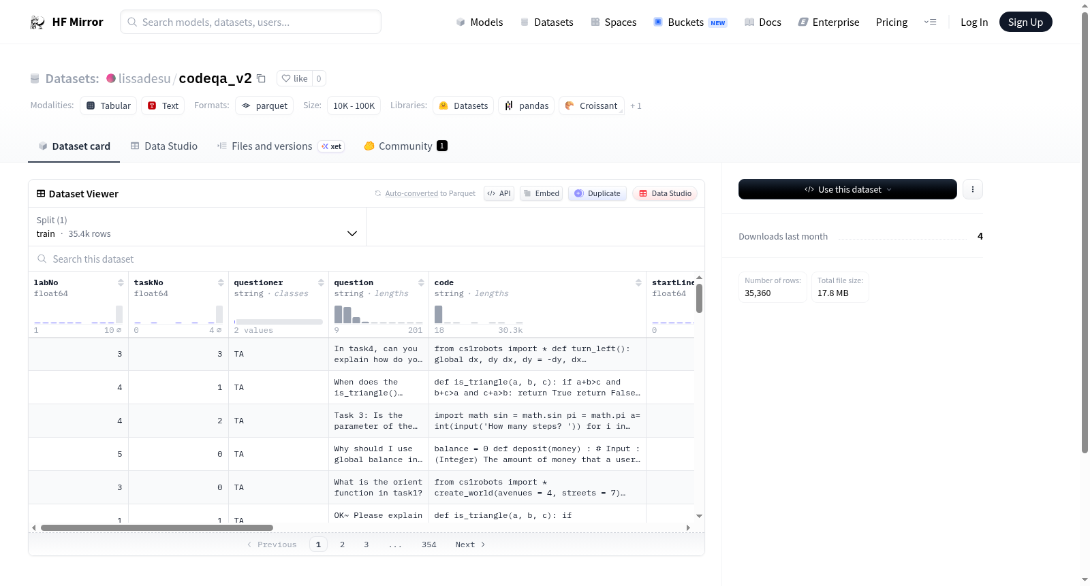Viewport: 1090px width, 586px height.
Task: Open Enterprise in the top navigation
Action: [828, 22]
